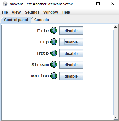Open the Help menu

tap(66, 12)
